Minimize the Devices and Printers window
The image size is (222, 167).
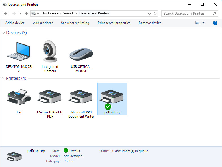point(190,4)
